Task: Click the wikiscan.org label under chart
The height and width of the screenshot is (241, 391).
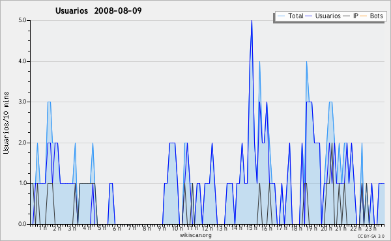Action: (x=195, y=235)
